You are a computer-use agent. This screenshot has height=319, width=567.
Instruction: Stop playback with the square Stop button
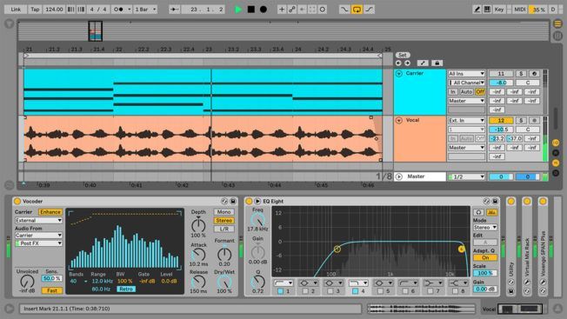click(x=251, y=10)
